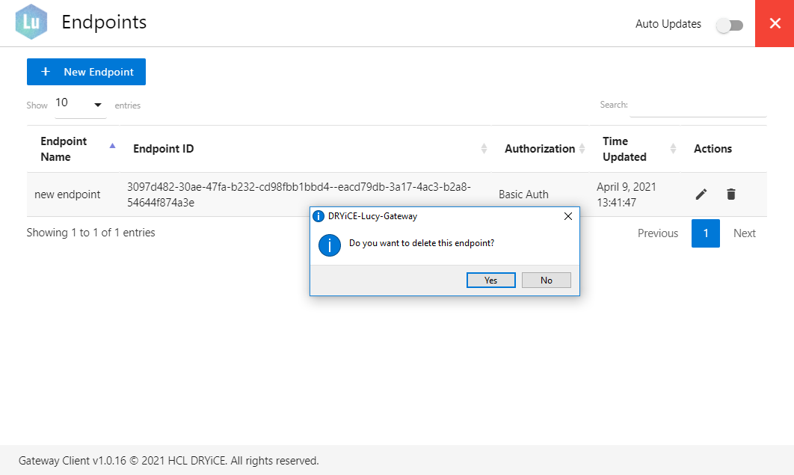Cancel deletion by clicking No

click(546, 279)
